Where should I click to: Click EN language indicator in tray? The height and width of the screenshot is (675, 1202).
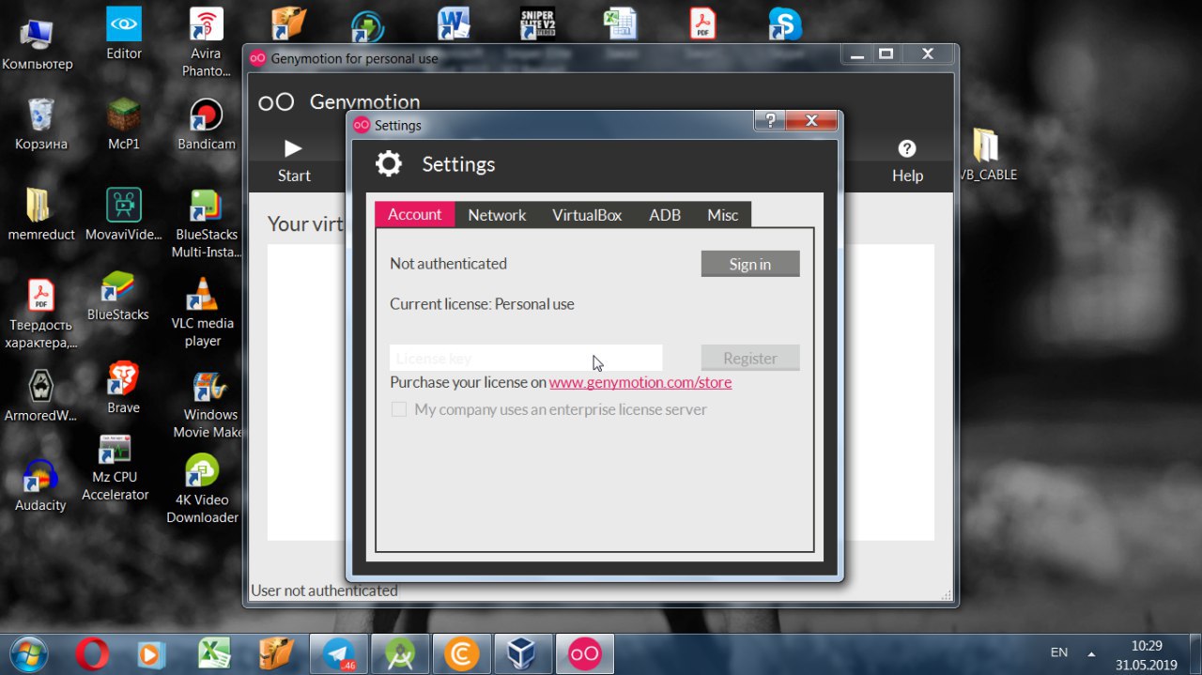click(x=1058, y=652)
